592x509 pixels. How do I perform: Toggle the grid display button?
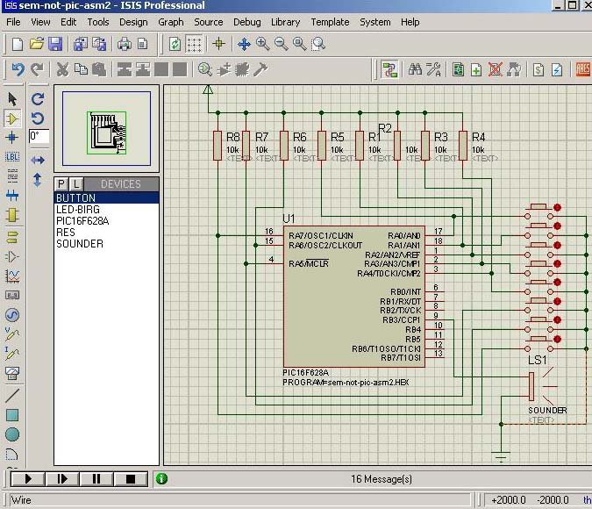195,43
